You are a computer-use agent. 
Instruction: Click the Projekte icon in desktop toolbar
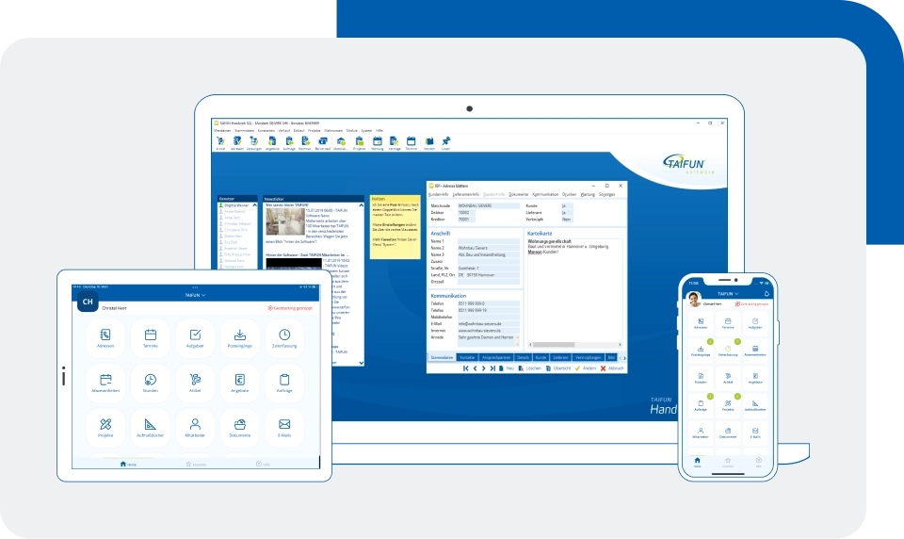359,142
